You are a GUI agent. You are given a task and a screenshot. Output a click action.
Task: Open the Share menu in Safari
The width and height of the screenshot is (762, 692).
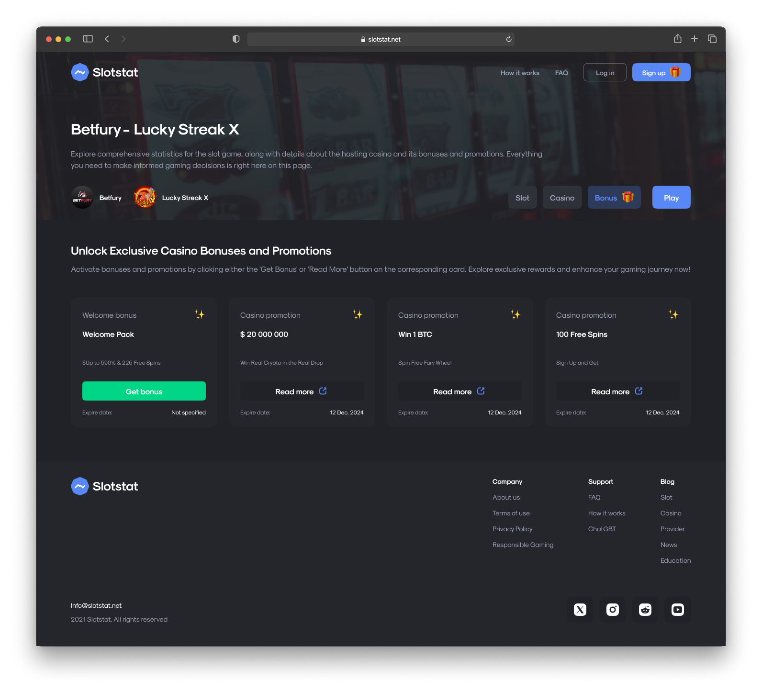pyautogui.click(x=678, y=39)
